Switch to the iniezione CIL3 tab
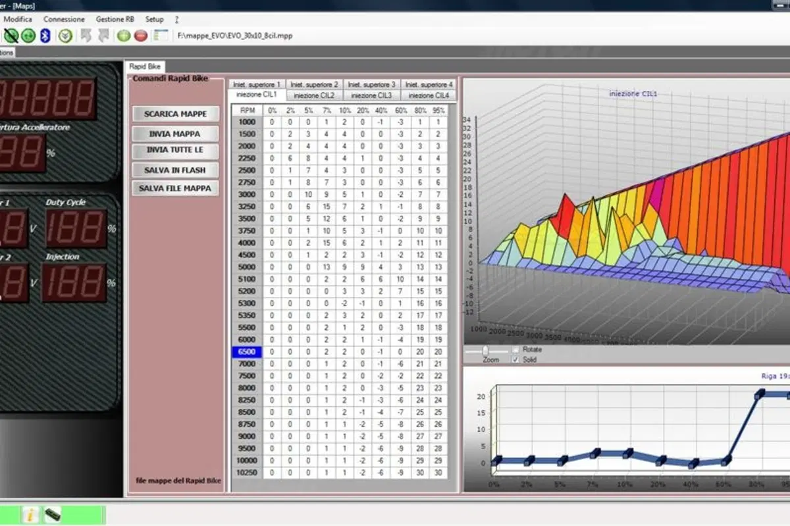This screenshot has height=526, width=790. [x=371, y=95]
